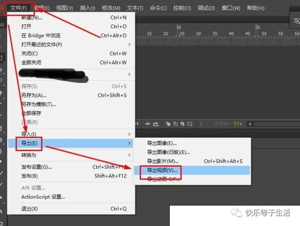Screen dimensions: 300x226
Task: Click the current frame number value
Action: click(201, 123)
